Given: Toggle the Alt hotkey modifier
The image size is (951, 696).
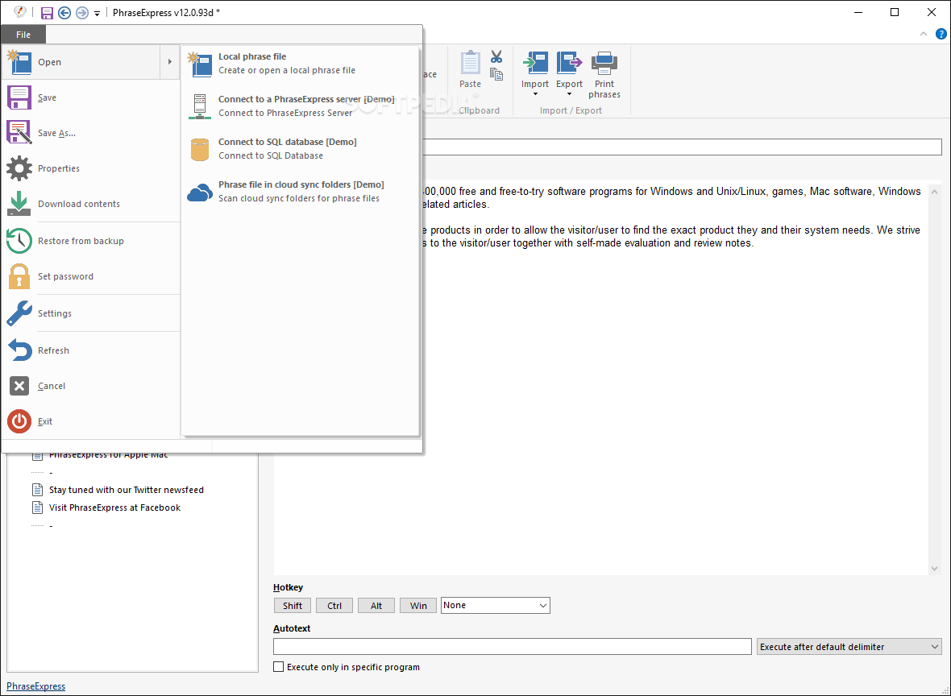Looking at the screenshot, I should tap(376, 606).
